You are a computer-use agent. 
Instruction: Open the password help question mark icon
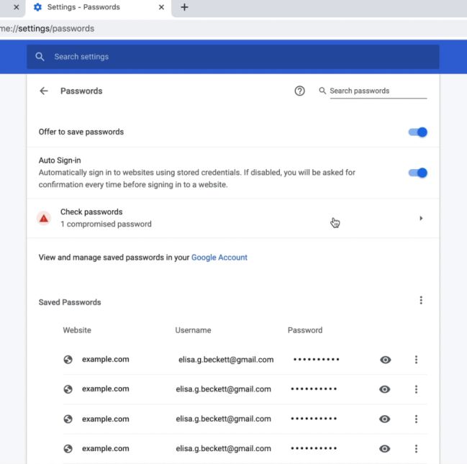pos(299,91)
